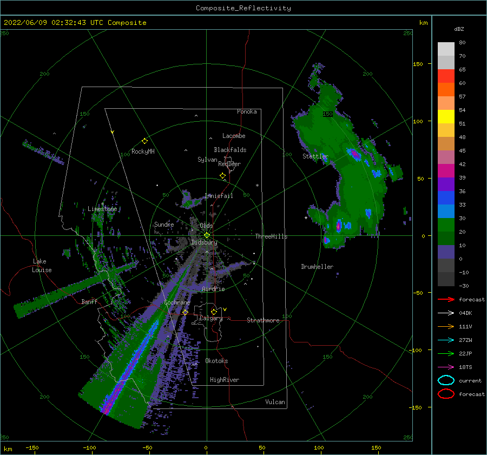Click the Drumheller city label
Viewport: 487px width, 455px height.
click(x=317, y=267)
